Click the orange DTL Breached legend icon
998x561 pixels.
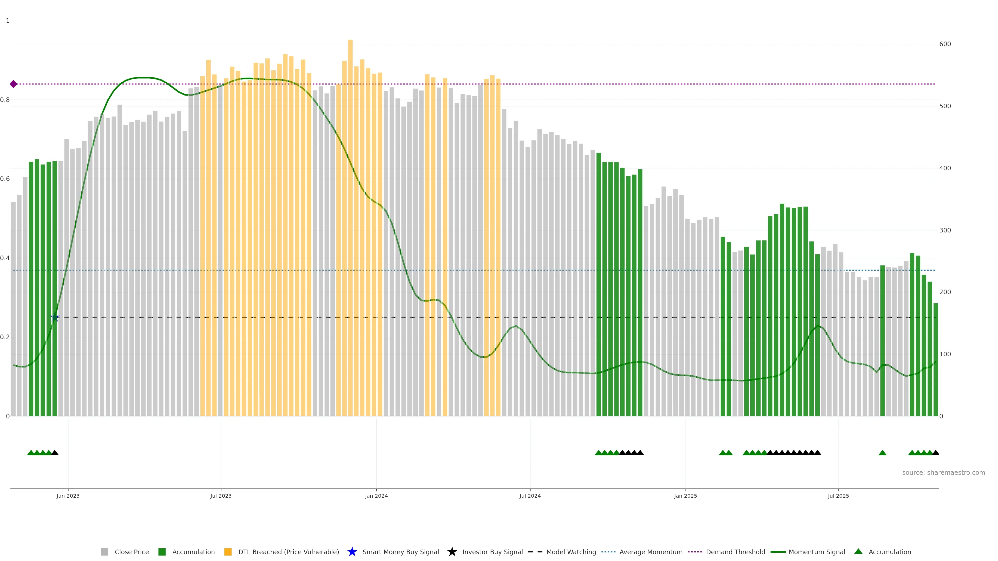tap(228, 552)
